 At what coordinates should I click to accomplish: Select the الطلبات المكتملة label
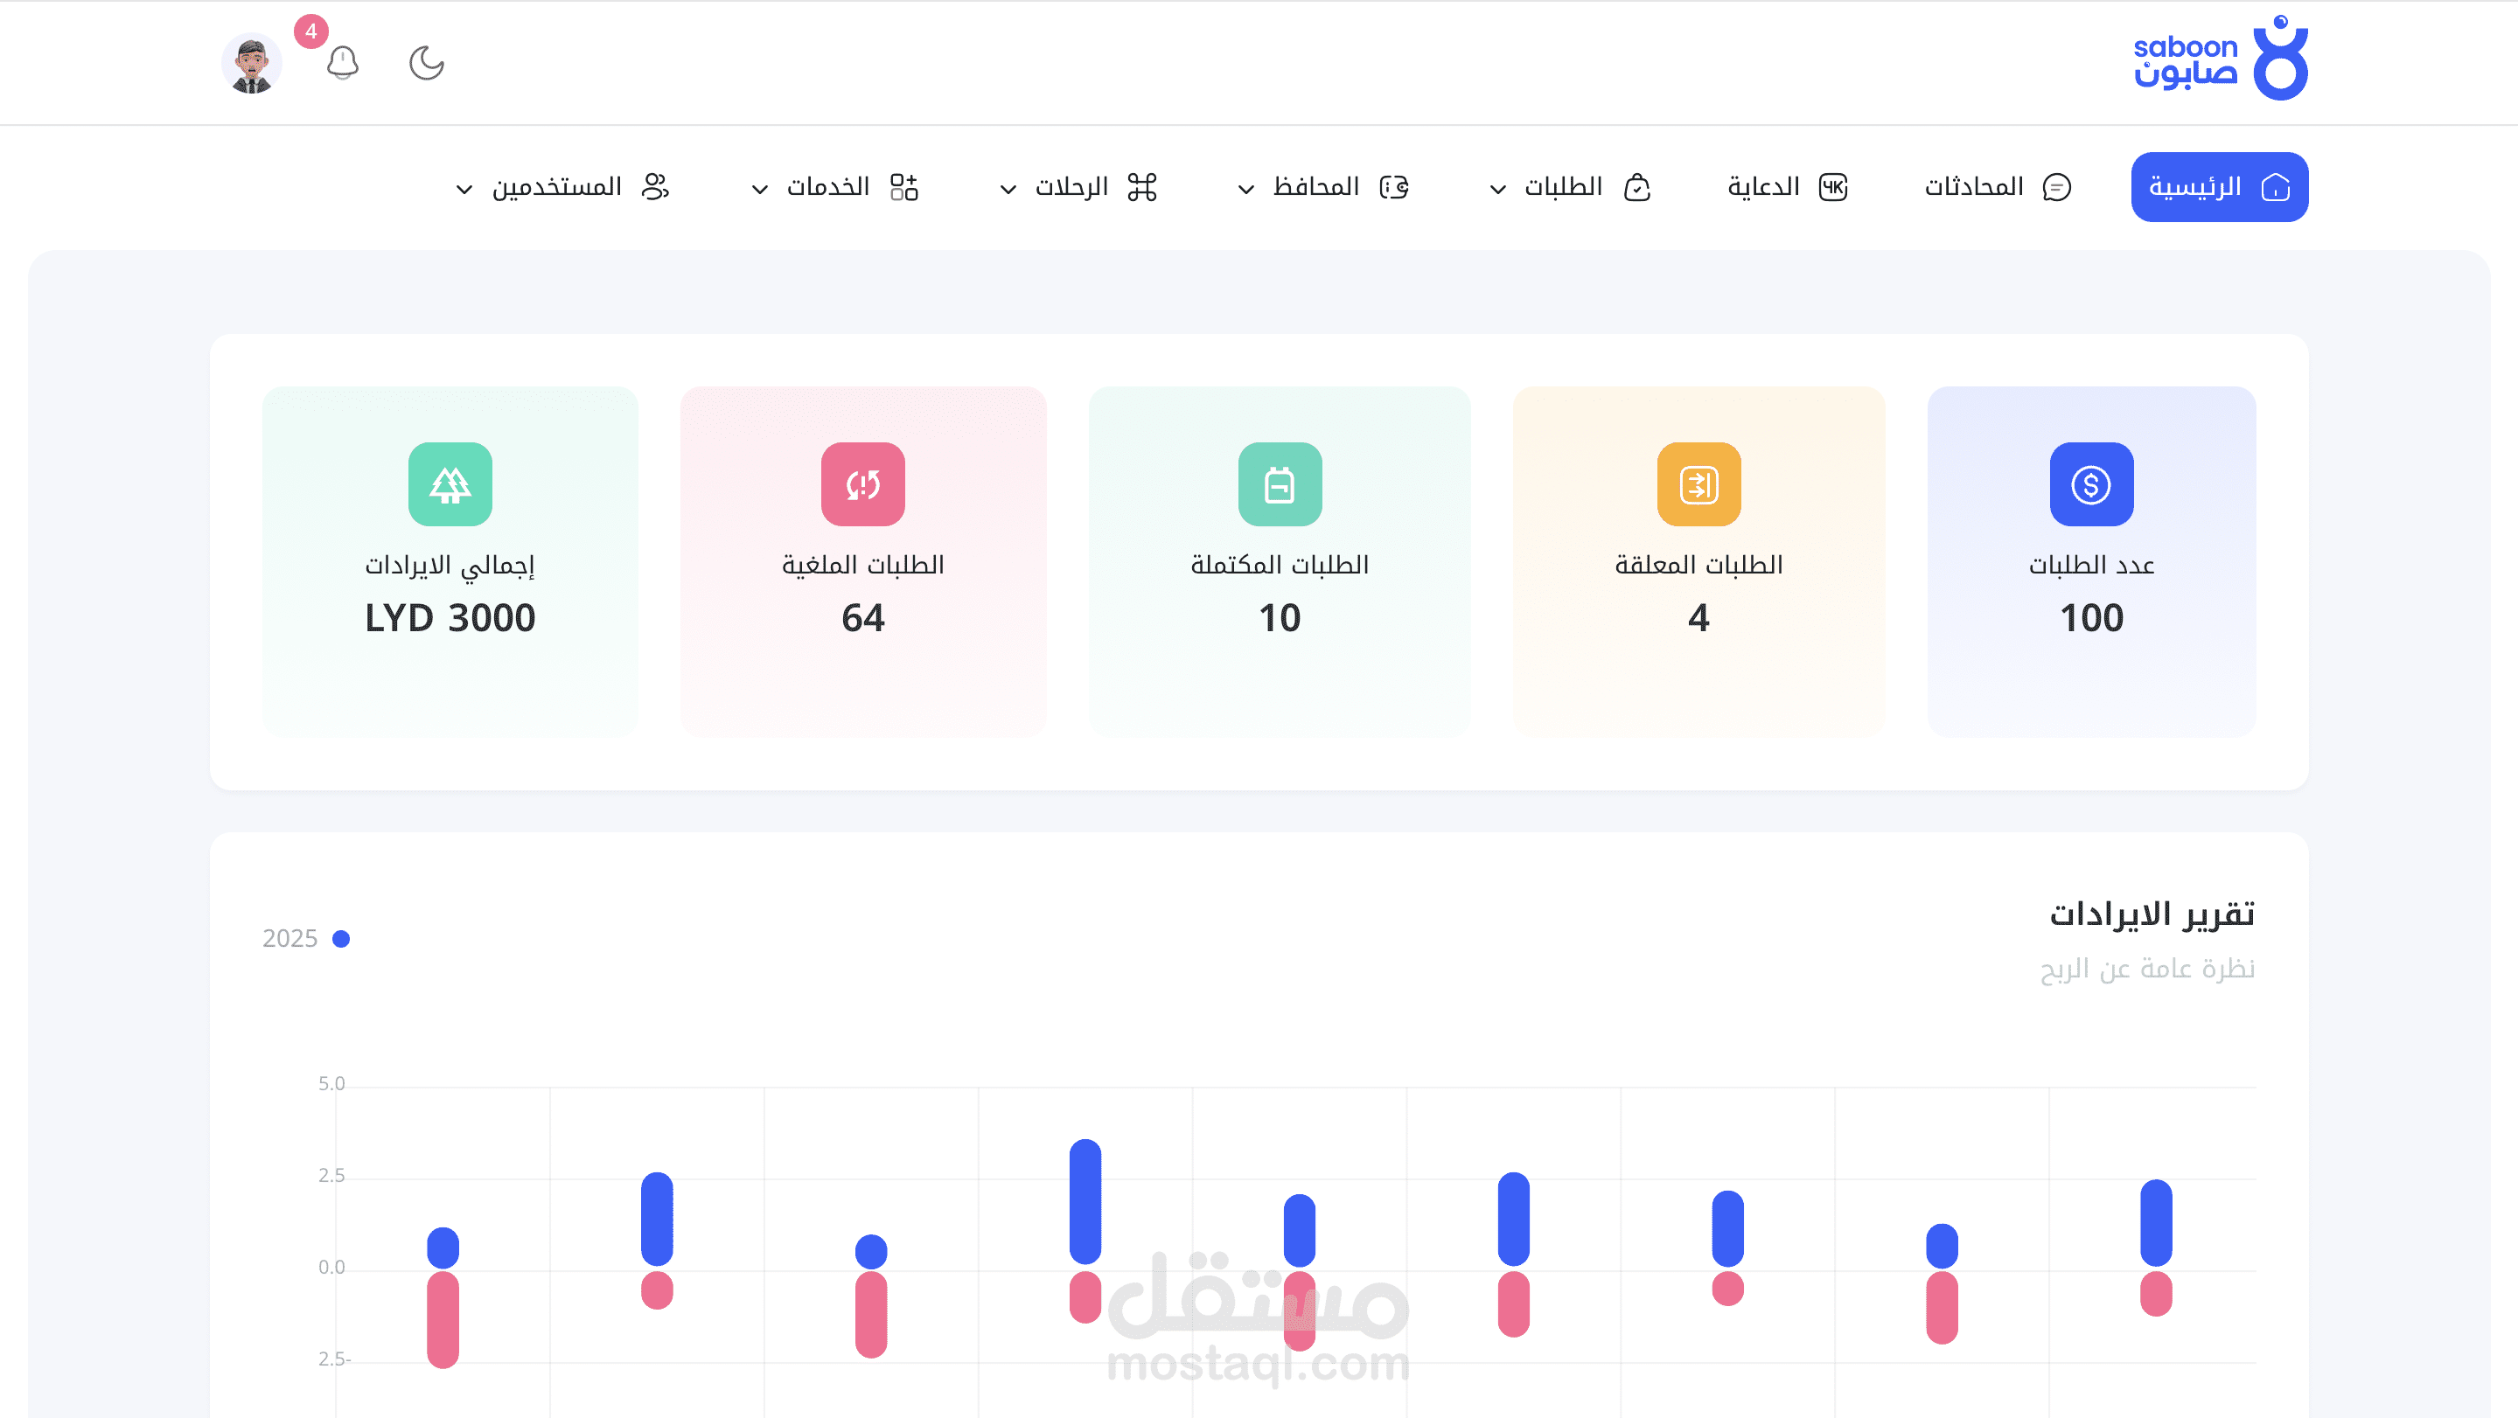(x=1280, y=565)
